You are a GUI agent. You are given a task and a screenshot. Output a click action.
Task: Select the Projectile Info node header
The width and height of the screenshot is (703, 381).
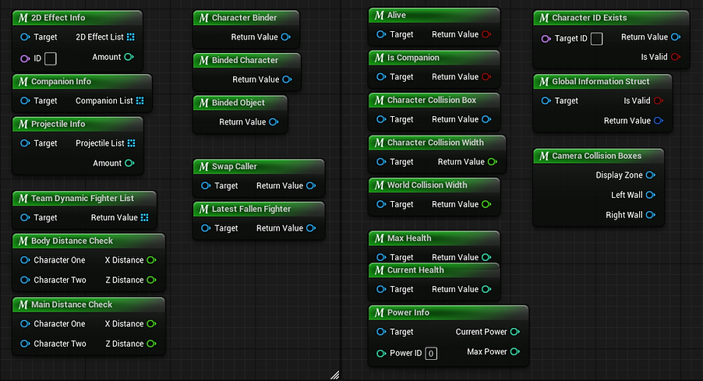(78, 124)
